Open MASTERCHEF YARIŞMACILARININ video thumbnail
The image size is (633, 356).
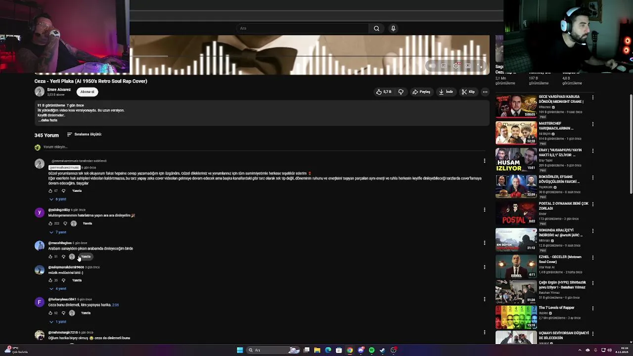516,133
